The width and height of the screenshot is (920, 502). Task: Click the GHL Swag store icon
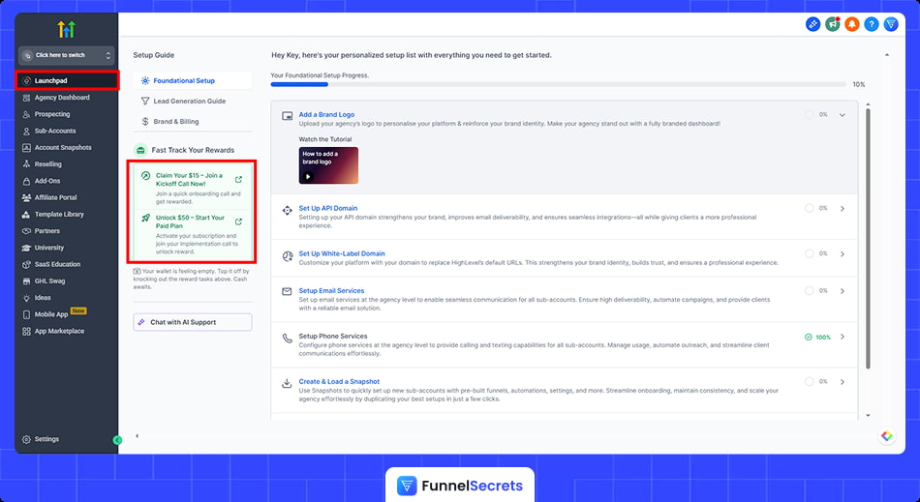coord(26,281)
